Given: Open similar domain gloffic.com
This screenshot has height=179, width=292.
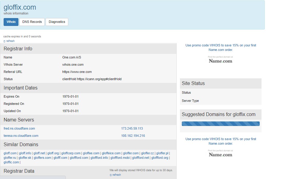Looking at the screenshot, I should click(x=11, y=162).
